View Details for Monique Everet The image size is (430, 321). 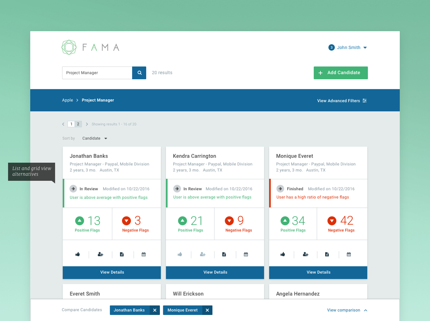click(318, 272)
